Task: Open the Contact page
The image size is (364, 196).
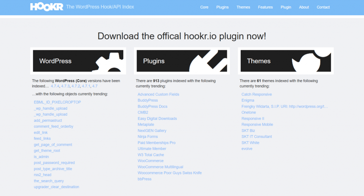Action: (323, 7)
